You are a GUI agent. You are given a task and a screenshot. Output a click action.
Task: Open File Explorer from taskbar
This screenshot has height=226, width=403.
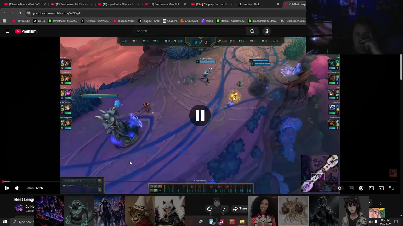click(242, 222)
